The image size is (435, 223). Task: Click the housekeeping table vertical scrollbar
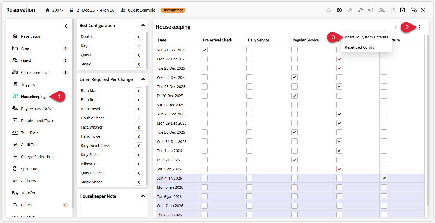tap(428, 120)
